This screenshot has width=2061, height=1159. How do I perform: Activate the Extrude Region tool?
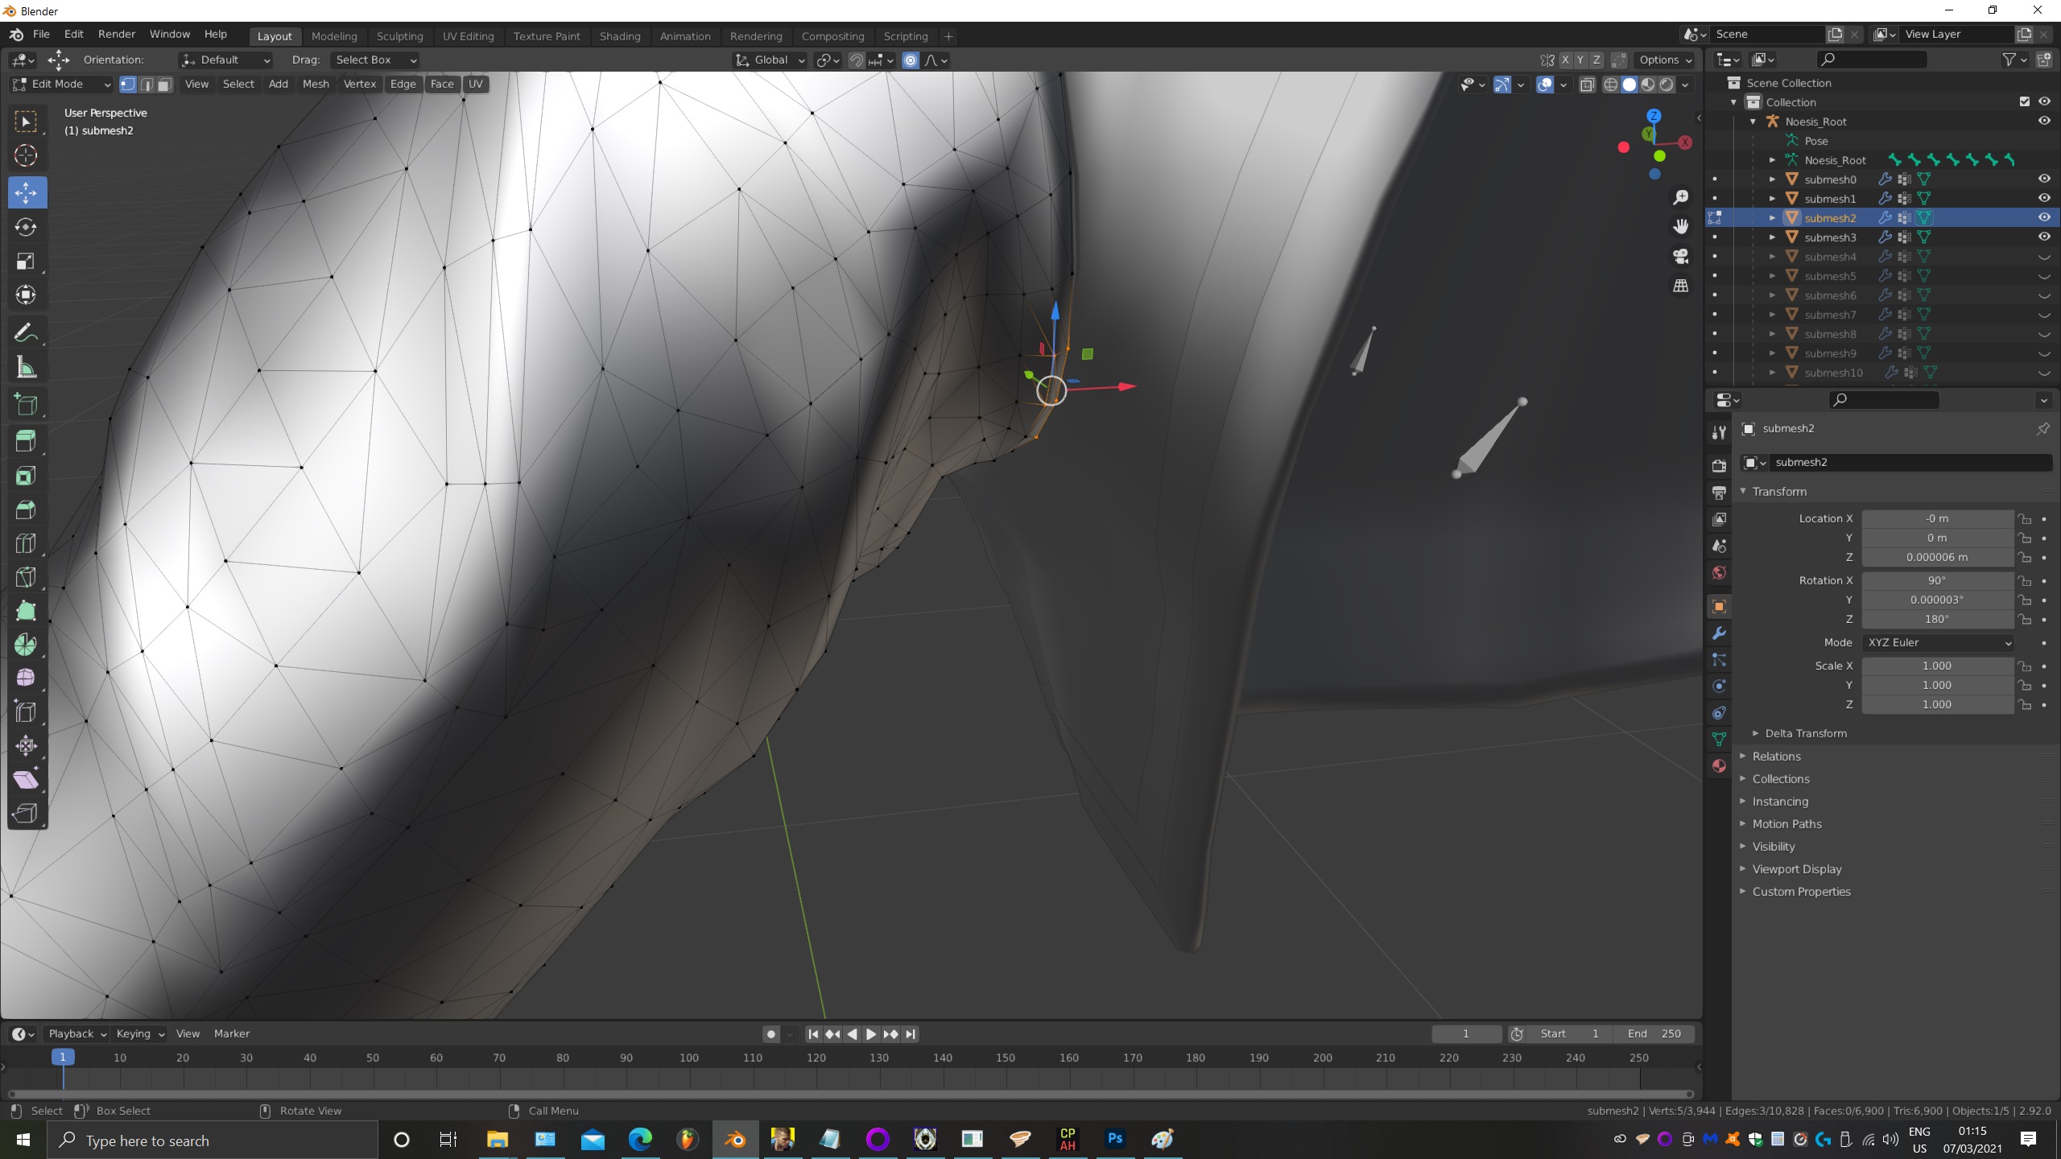coord(26,440)
